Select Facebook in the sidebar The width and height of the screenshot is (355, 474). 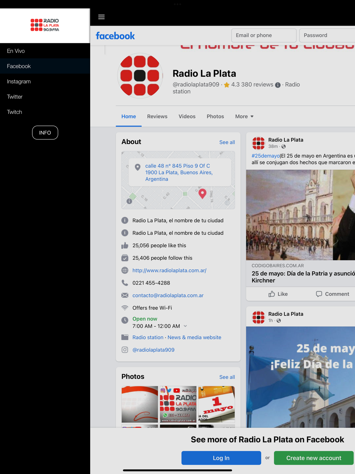45,66
